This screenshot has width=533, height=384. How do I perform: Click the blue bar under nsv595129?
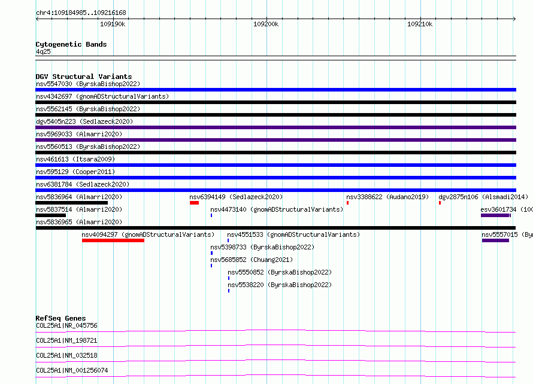tap(275, 178)
